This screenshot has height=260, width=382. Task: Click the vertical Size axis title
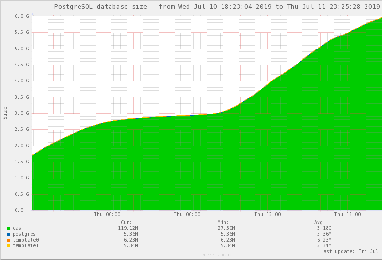5,113
